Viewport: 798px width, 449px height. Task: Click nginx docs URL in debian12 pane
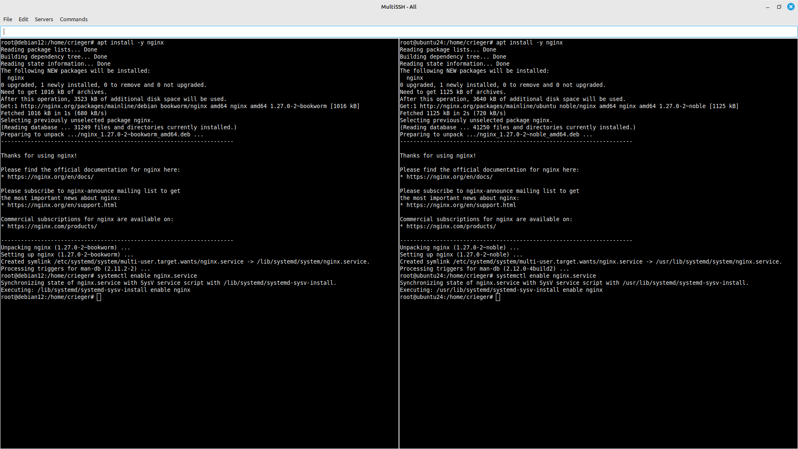coord(51,177)
